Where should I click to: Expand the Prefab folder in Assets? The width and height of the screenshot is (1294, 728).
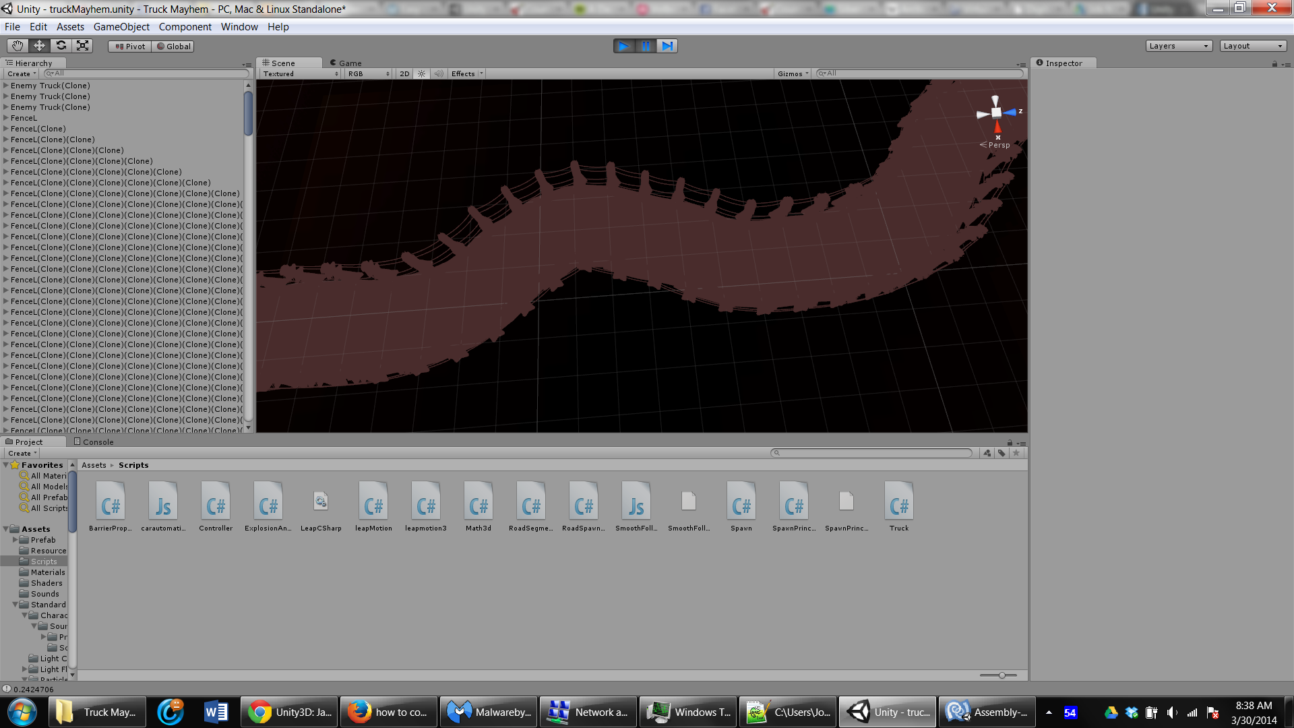tap(16, 540)
